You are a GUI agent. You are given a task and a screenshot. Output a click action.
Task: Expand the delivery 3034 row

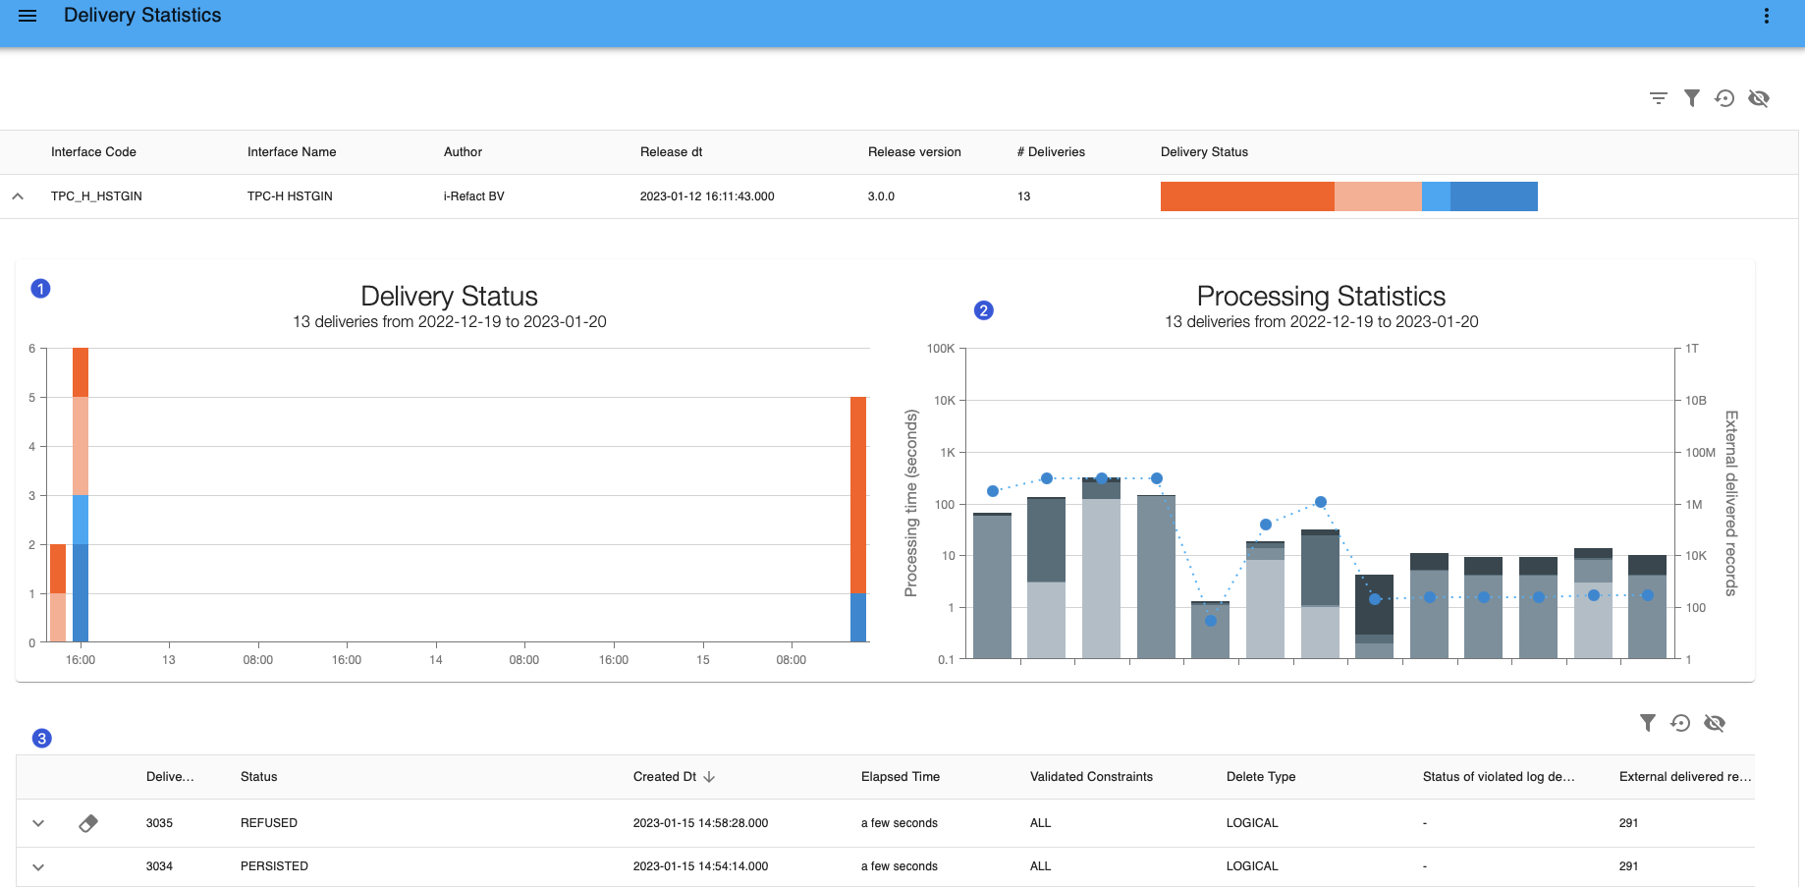(38, 866)
